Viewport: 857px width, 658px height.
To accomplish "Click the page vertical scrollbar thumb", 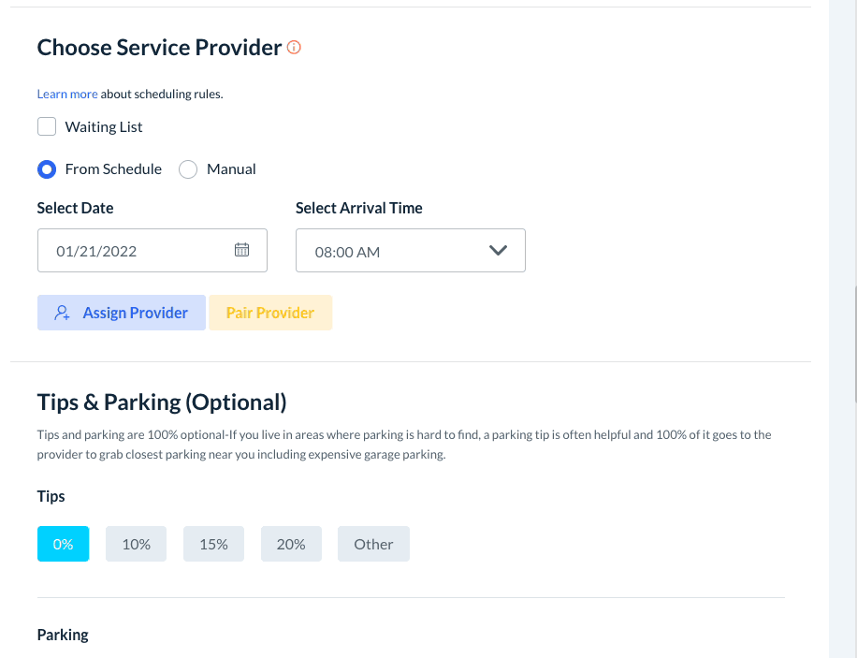I will coord(855,344).
